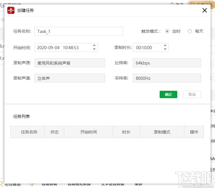This screenshot has width=215, height=188.
Task: Select the 定时 trigger mode
Action: [167, 32]
